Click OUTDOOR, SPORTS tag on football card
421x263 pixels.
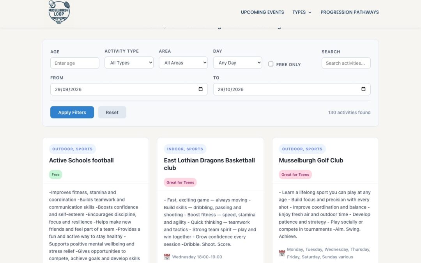(x=72, y=149)
